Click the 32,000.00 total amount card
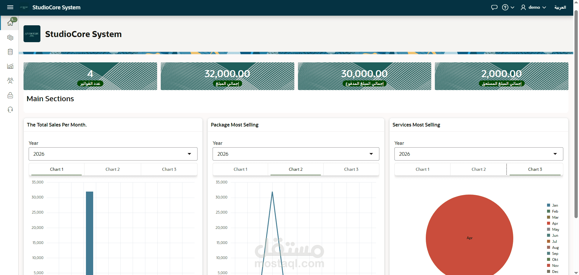The width and height of the screenshot is (579, 275). (x=227, y=76)
